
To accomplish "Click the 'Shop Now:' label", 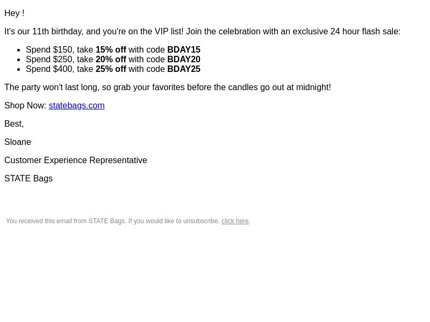I will click(25, 105).
